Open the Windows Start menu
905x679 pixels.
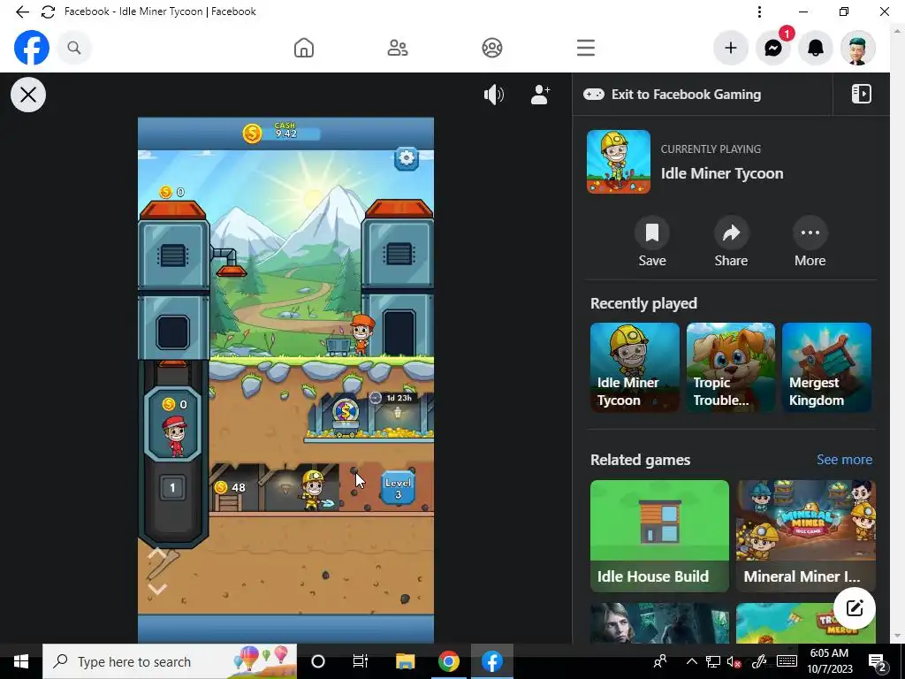pos(21,661)
